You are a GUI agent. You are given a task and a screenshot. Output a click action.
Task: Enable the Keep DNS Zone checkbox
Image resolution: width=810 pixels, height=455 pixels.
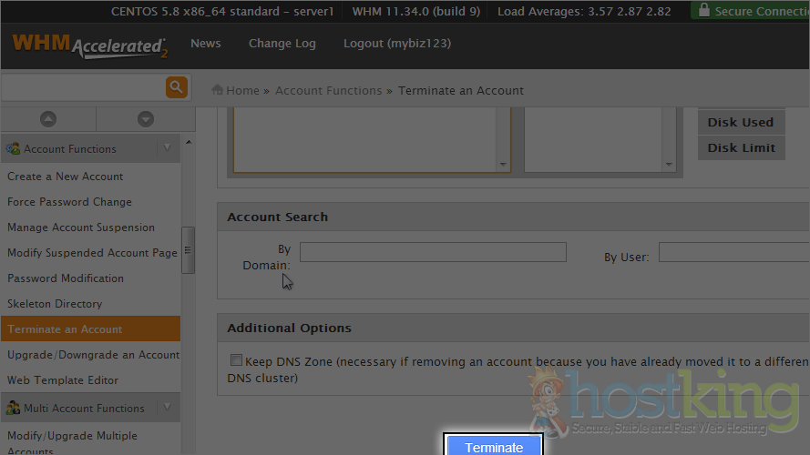237,360
